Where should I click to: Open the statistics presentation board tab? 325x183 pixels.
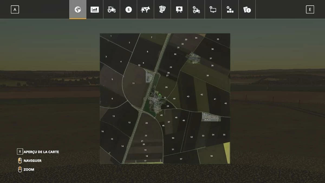pos(179,9)
